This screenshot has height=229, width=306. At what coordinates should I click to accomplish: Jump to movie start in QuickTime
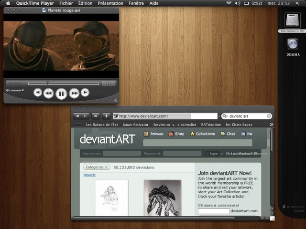pyautogui.click(x=37, y=93)
